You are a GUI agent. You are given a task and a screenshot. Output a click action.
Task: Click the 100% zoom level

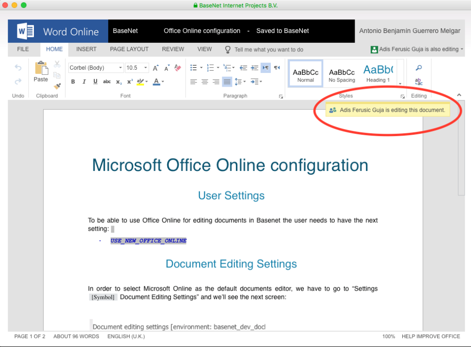pyautogui.click(x=389, y=337)
